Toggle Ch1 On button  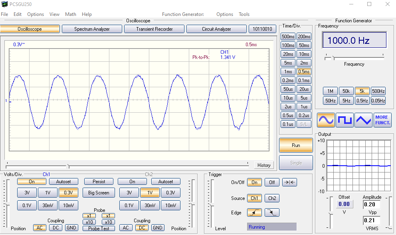[32, 182]
